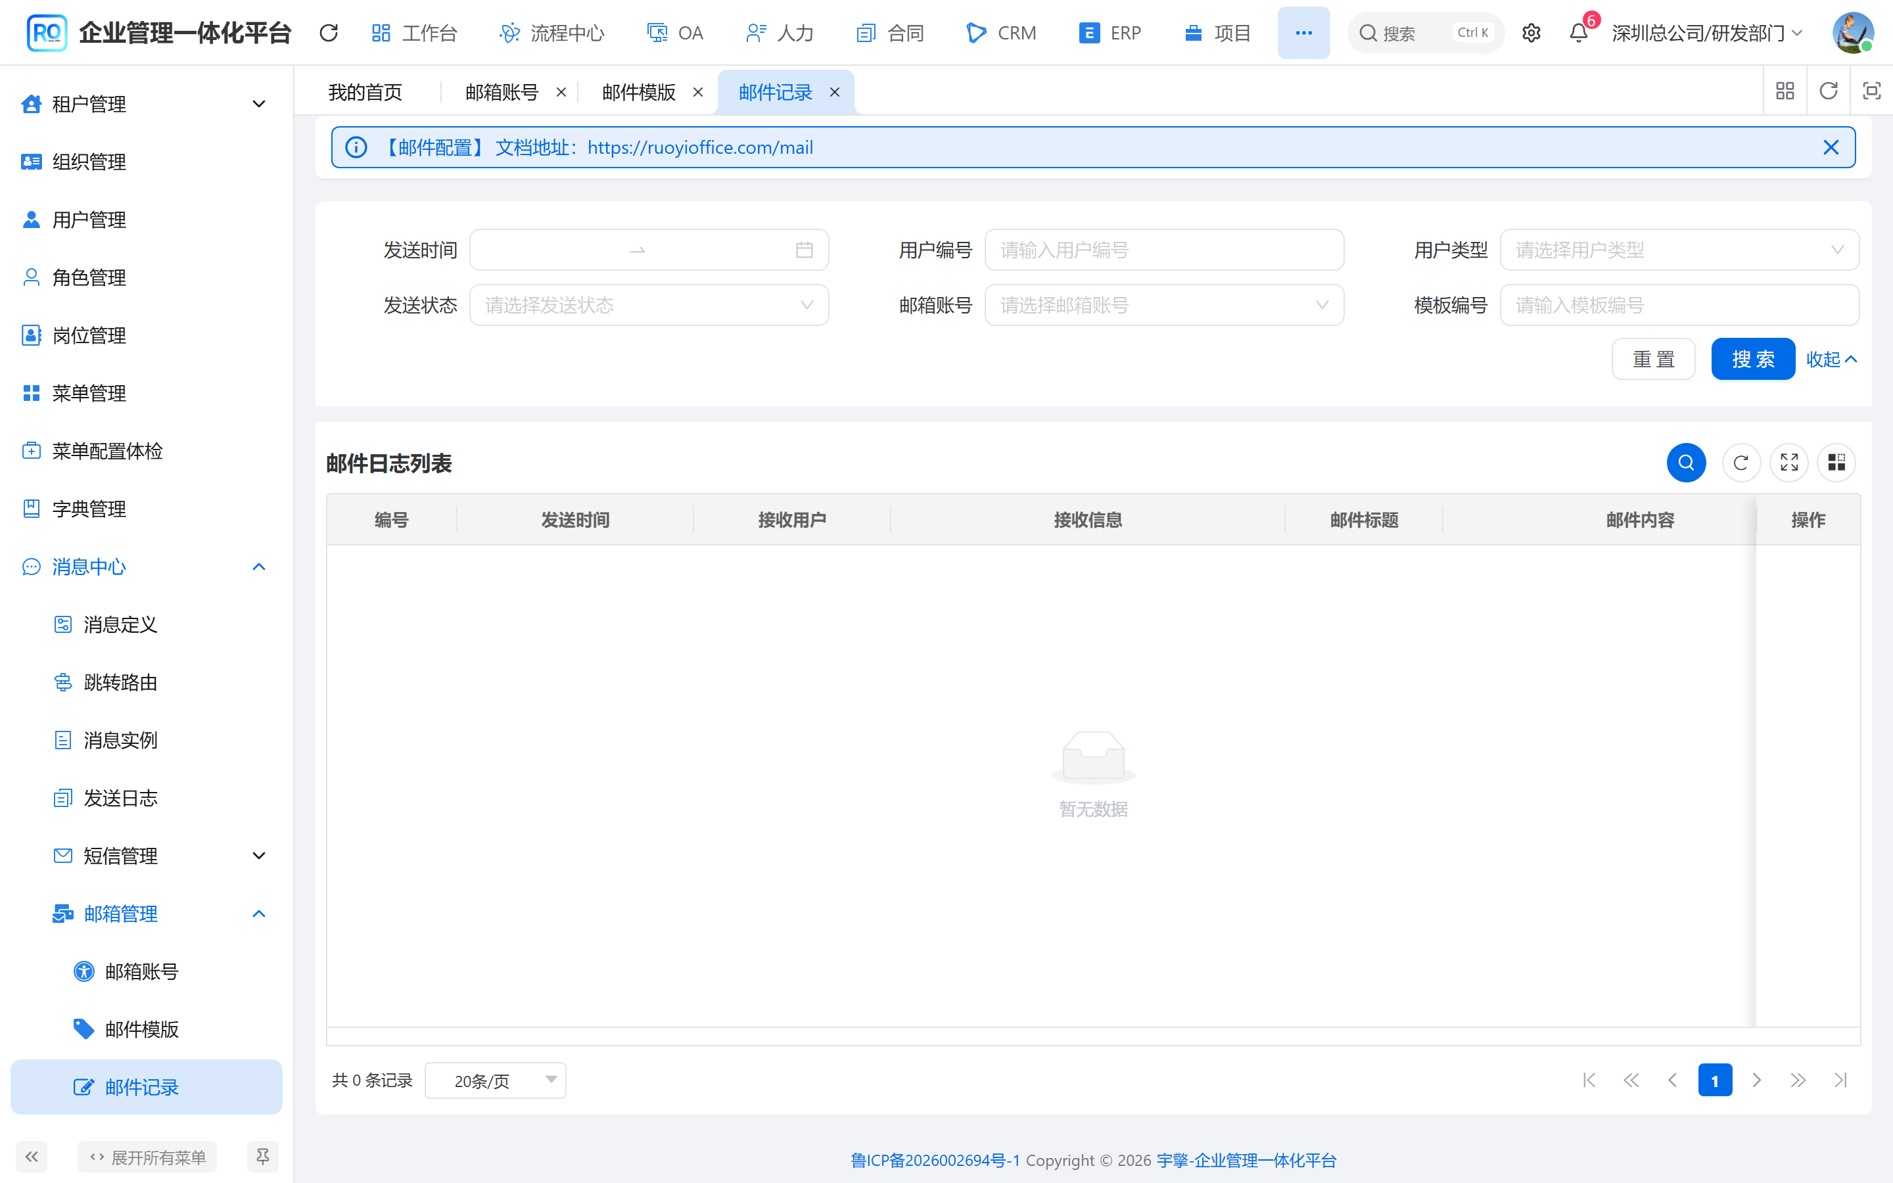Open the 深圳总公司/研发部门 department switcher
Viewport: 1893px width, 1183px height.
[x=1707, y=33]
